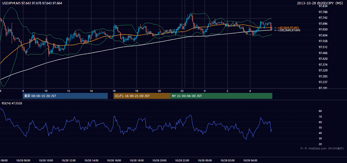Image resolution: width=347 pixels, height=163 pixels.
Task: Click RSI axis level 60
Action: 320,122
